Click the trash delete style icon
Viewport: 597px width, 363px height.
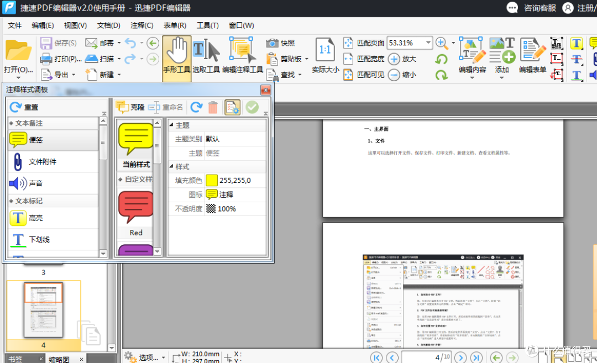(213, 107)
